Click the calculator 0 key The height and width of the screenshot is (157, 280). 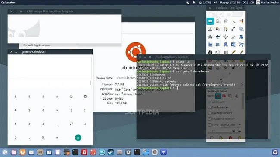pyautogui.click(x=16, y=138)
